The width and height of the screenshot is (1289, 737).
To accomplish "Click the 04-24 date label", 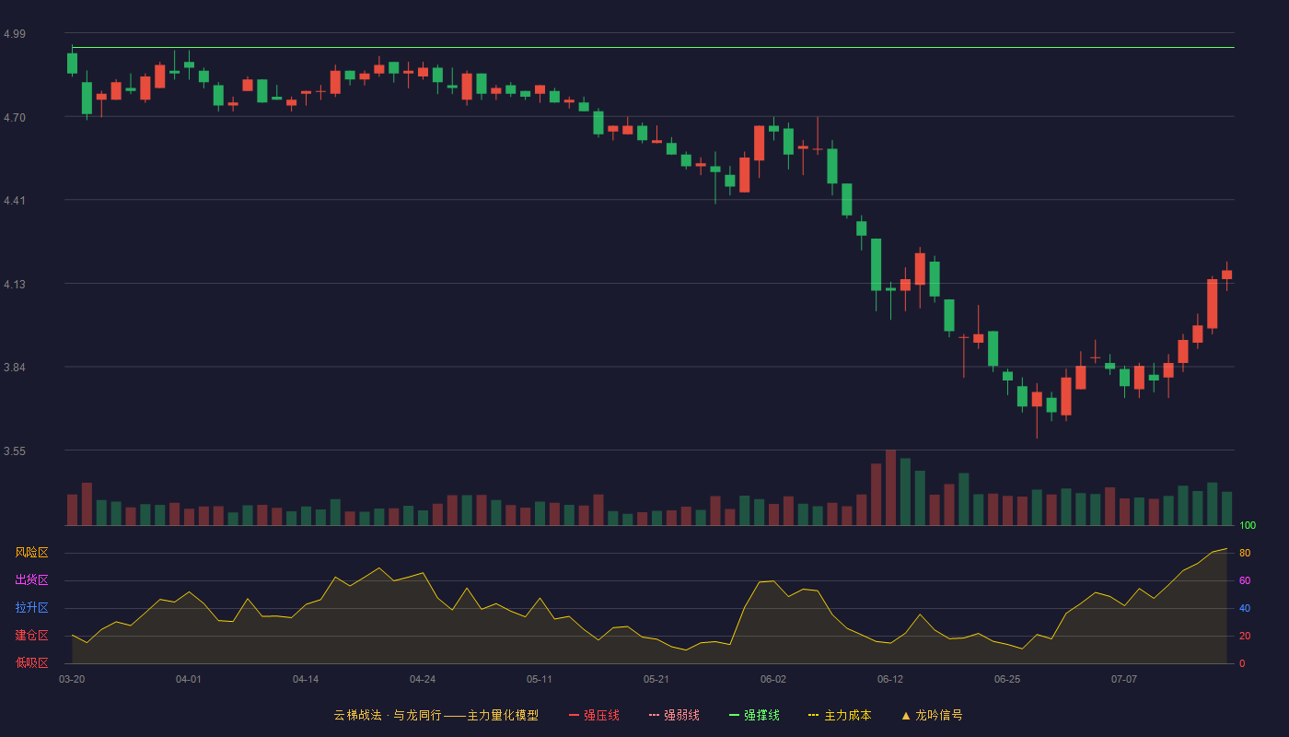I will [x=423, y=679].
